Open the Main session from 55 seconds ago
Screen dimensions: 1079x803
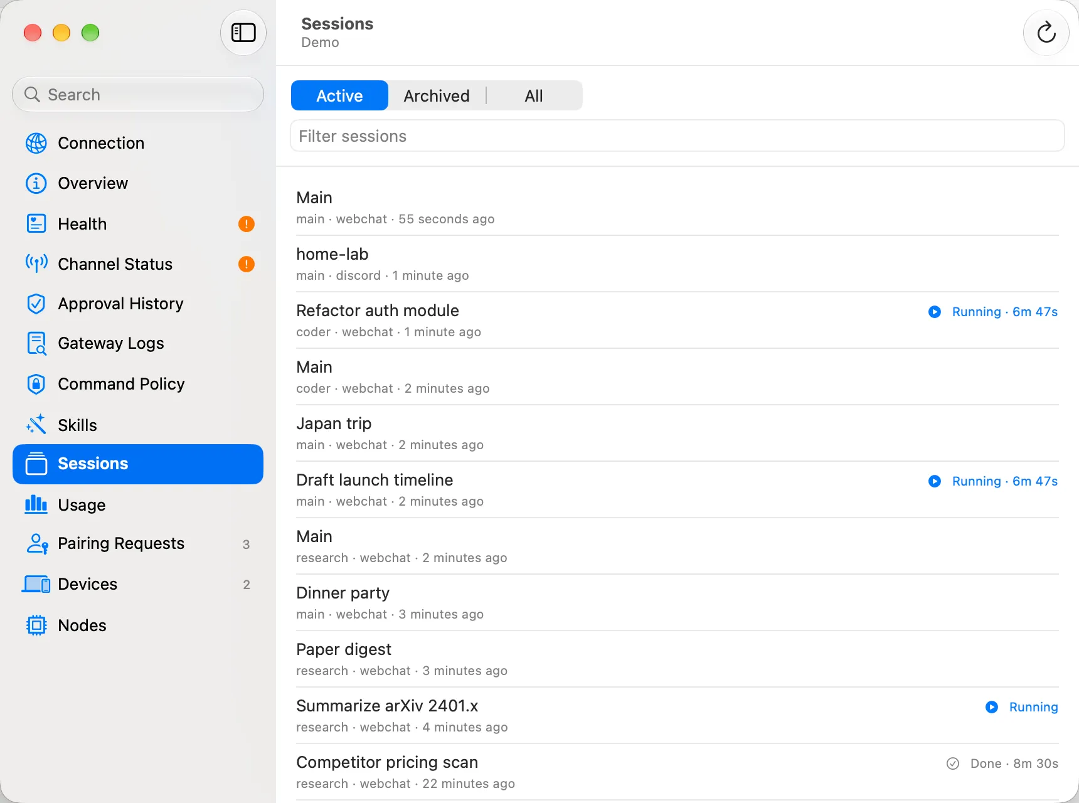[678, 208]
